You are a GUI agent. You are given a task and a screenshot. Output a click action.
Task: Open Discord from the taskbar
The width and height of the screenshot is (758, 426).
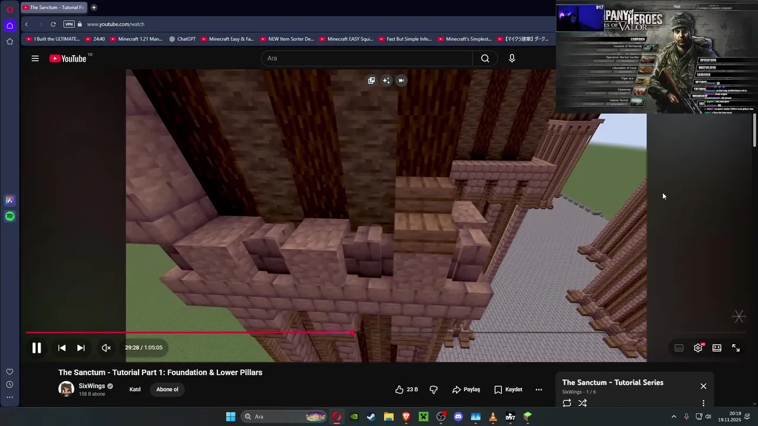click(x=458, y=417)
